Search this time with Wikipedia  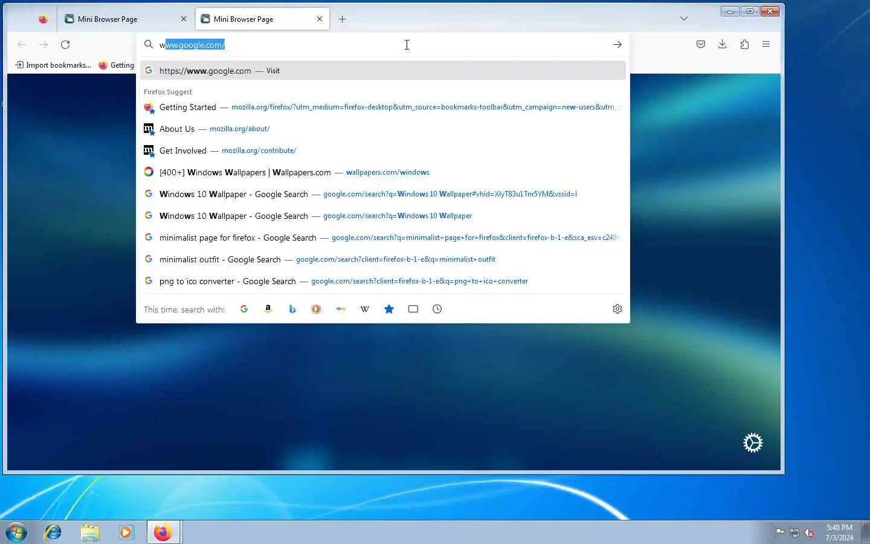coord(365,309)
